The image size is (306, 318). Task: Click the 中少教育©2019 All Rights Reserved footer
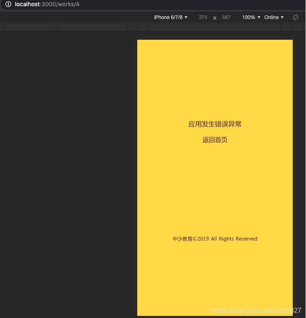coord(215,238)
